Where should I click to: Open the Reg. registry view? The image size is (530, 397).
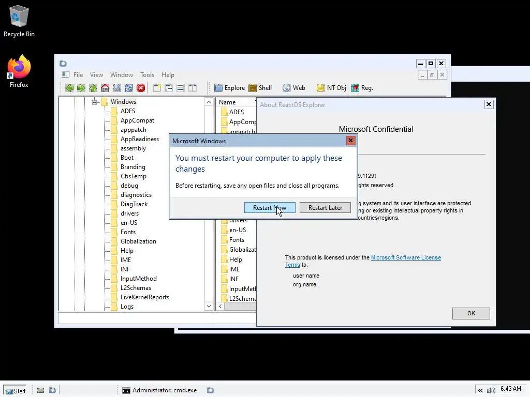(362, 88)
